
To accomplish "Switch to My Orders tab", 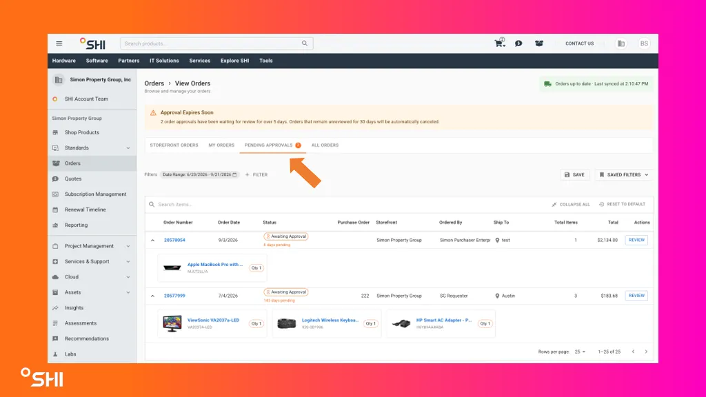I will coord(221,145).
